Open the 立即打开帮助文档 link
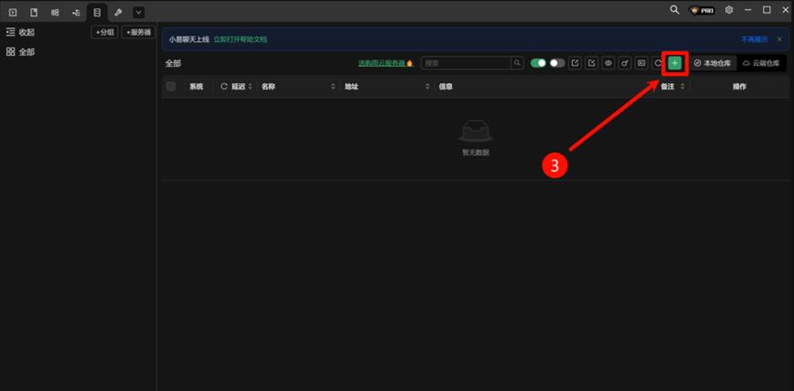Viewport: 794px width, 391px height. [240, 40]
